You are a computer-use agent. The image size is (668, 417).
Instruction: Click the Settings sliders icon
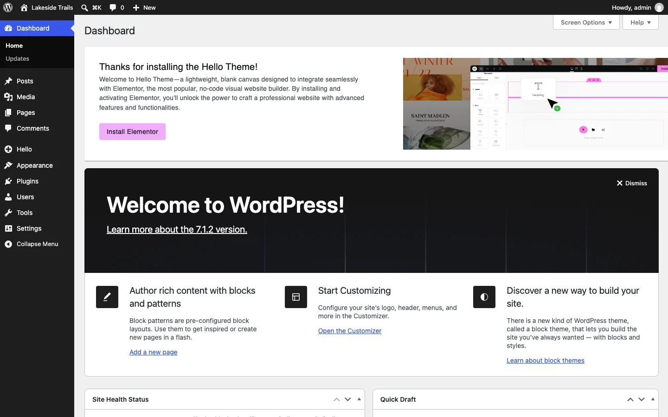[x=8, y=228]
